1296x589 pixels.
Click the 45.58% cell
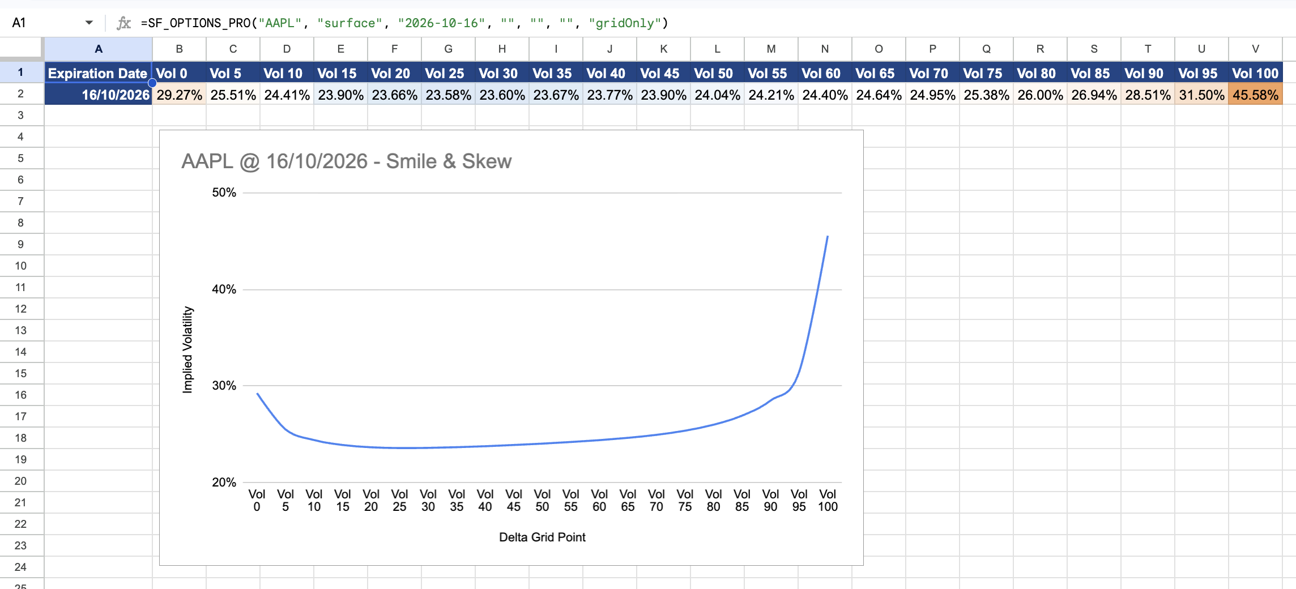pos(1255,94)
